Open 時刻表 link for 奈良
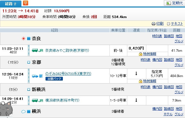The height and width of the screenshot is (118, 185). pos(157,36)
